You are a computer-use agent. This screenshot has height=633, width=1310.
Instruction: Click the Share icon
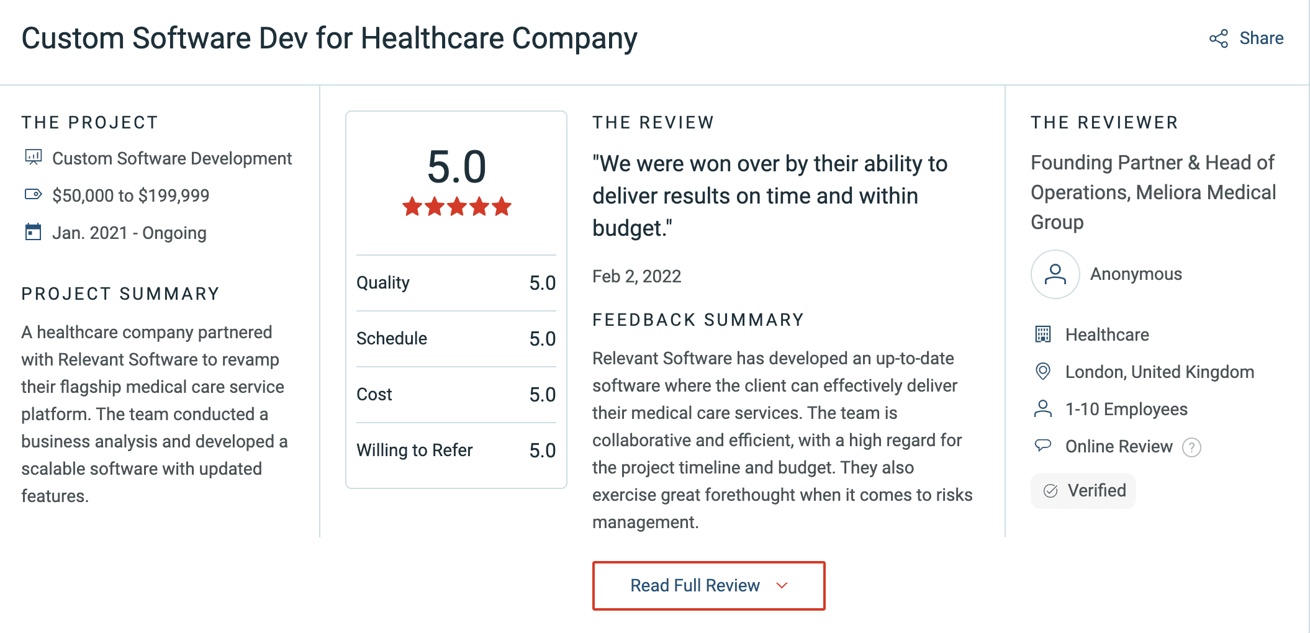1219,38
